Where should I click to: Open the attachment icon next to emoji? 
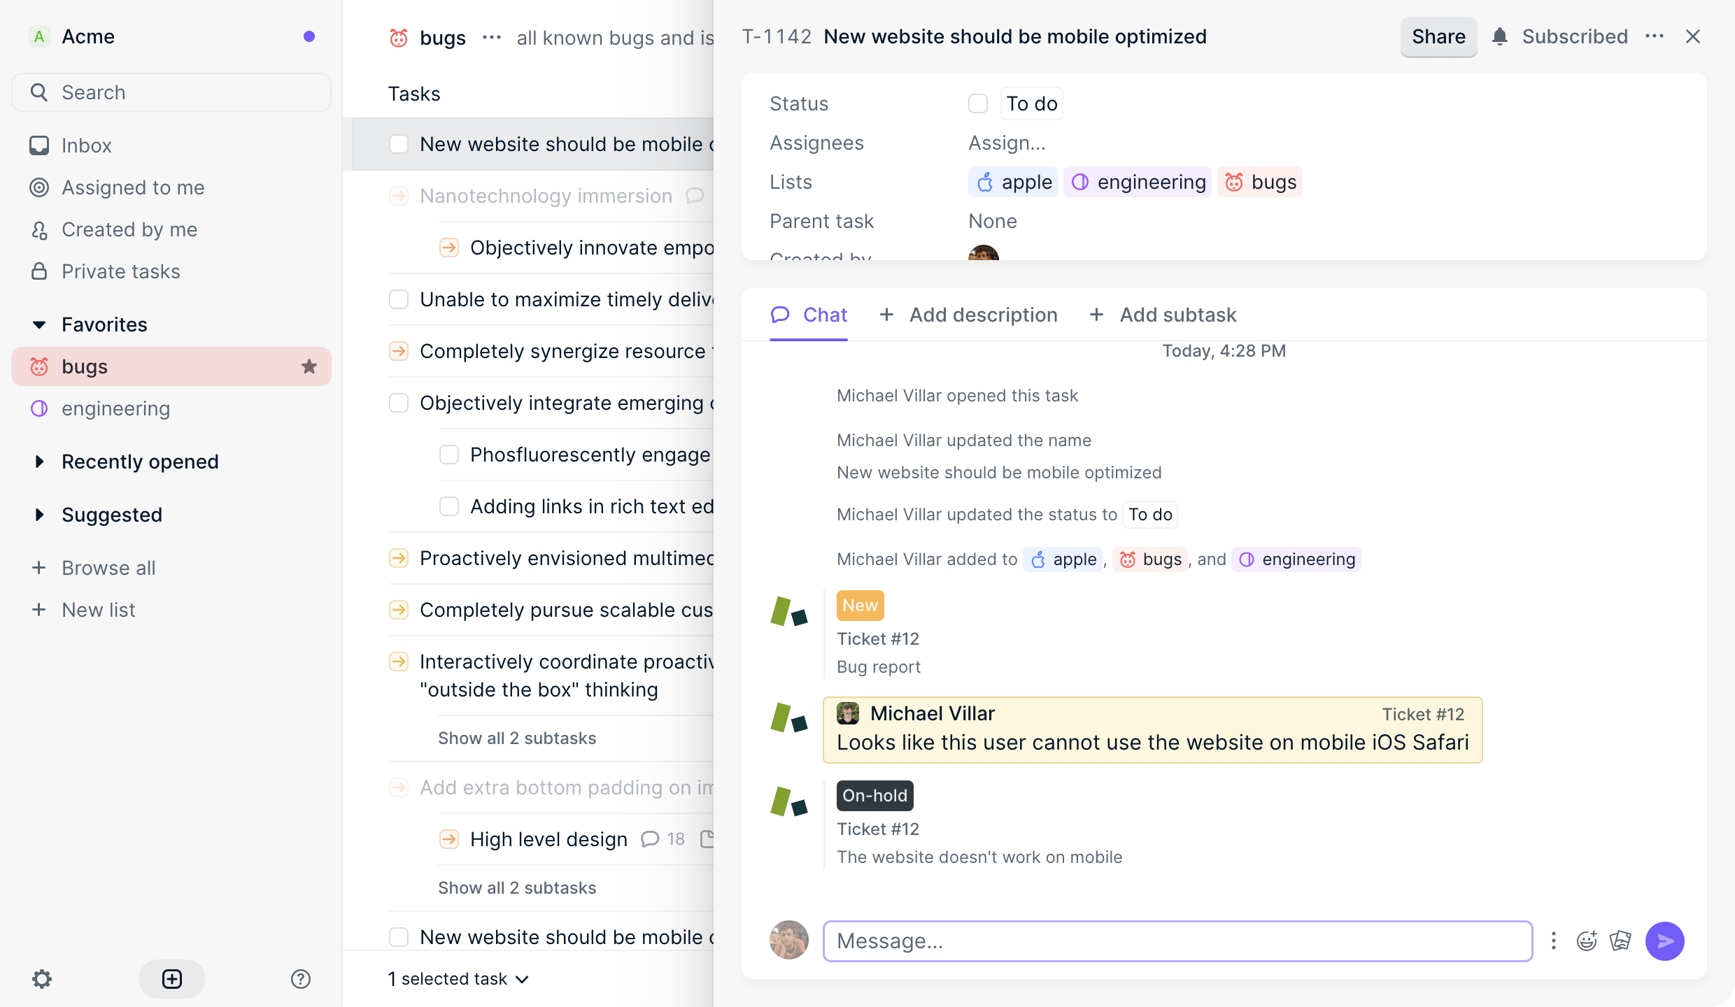(1620, 941)
